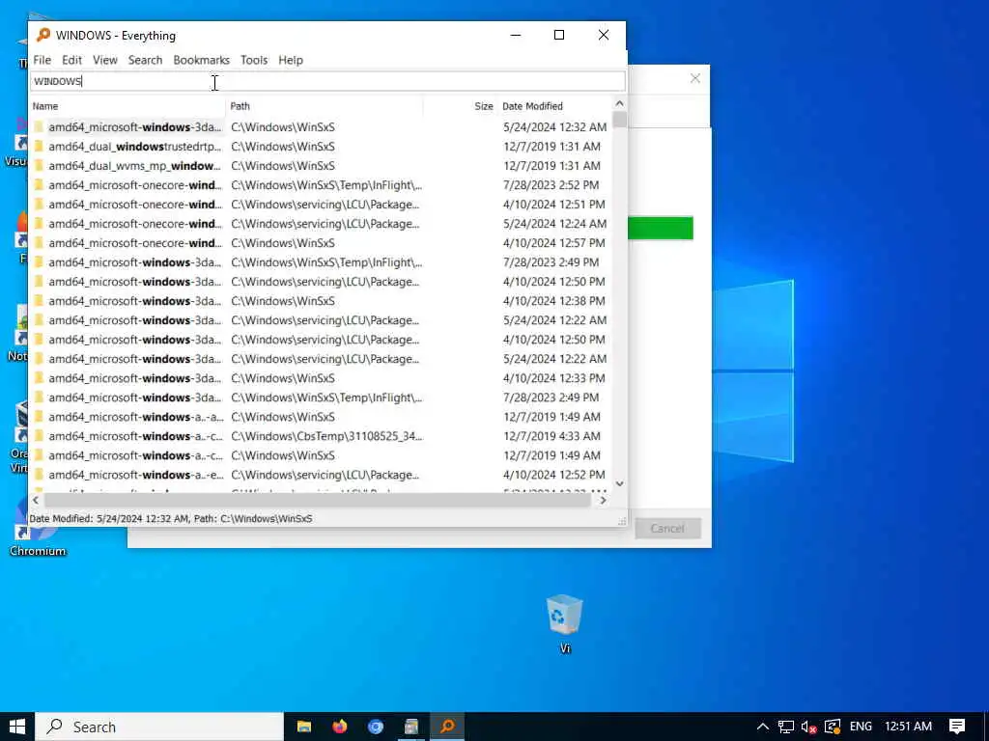Select the row dated 4/10/2024 12:33 PM
The width and height of the screenshot is (989, 741).
pyautogui.click(x=321, y=378)
